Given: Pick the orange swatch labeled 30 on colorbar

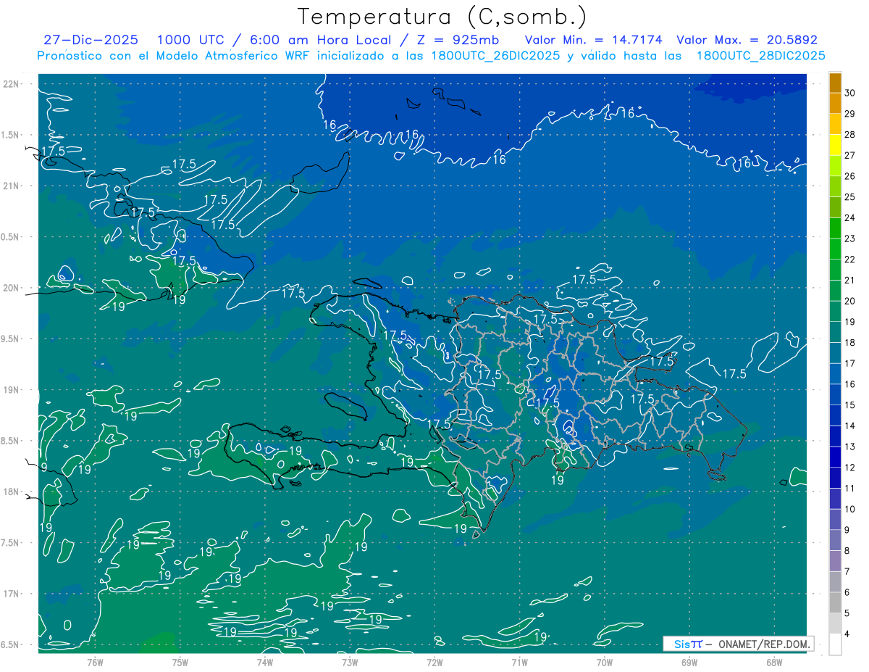Looking at the screenshot, I should tap(836, 83).
